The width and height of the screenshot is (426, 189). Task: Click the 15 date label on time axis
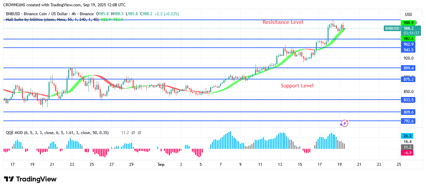tap(300, 164)
